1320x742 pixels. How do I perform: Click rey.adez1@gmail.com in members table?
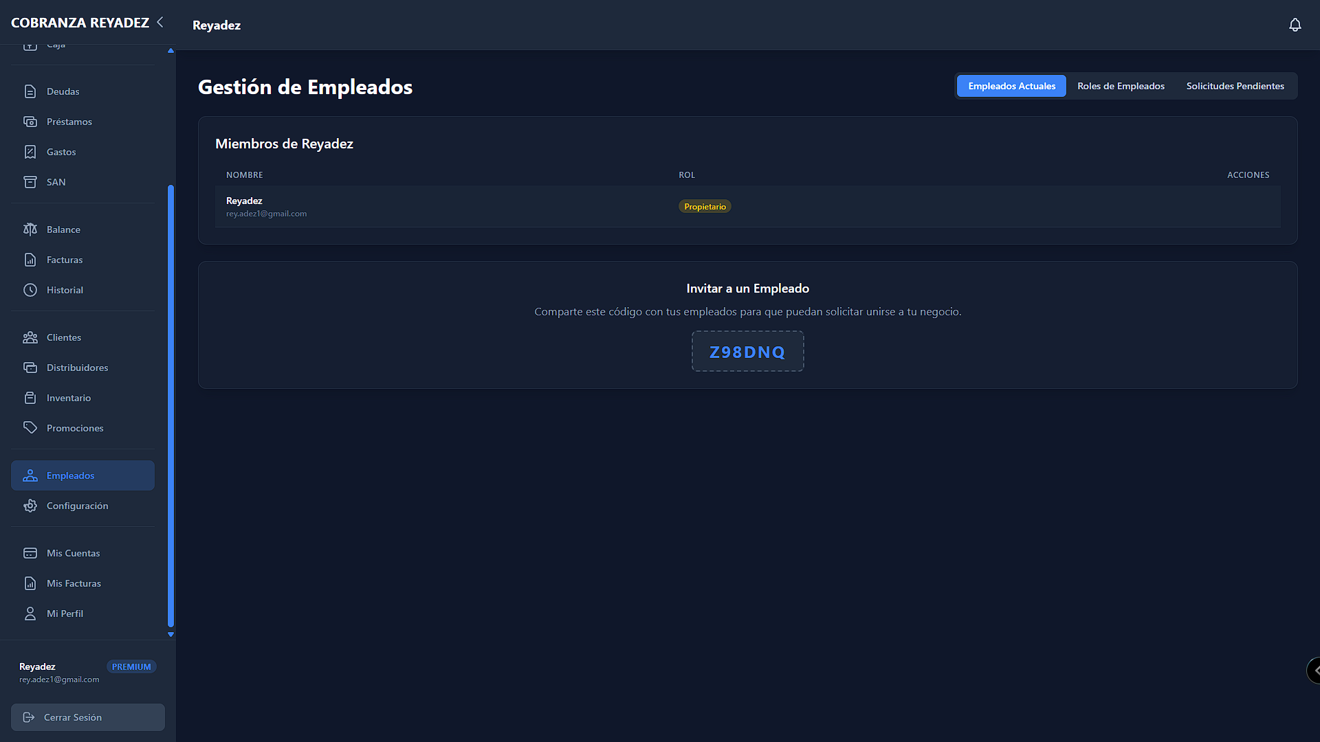(x=266, y=214)
